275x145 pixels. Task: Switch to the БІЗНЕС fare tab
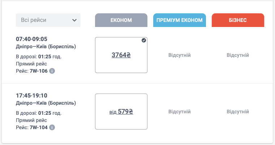(238, 20)
